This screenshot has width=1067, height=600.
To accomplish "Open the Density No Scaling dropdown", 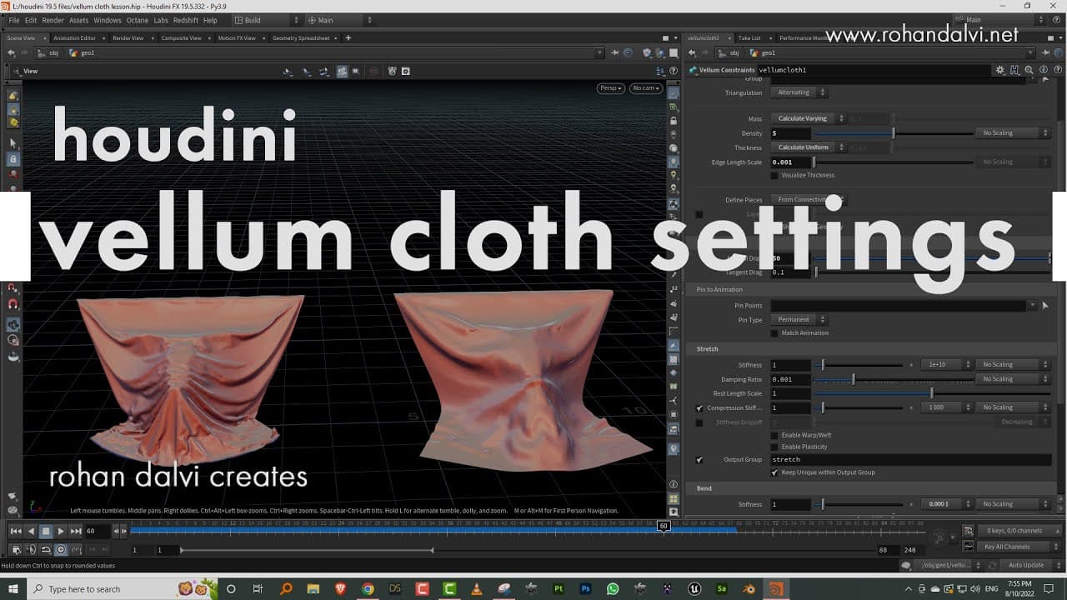I will pyautogui.click(x=1013, y=133).
